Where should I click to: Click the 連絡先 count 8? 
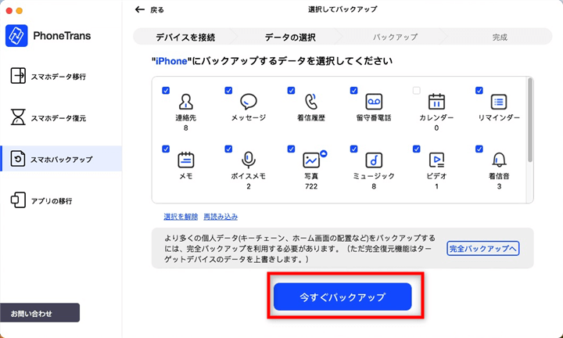click(185, 128)
